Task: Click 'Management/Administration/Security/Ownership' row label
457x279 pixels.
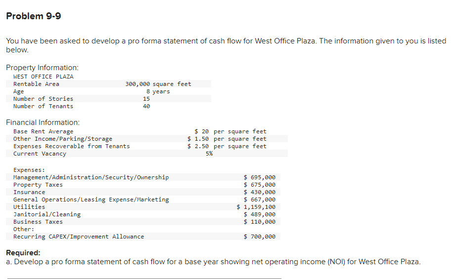Action: tap(91, 177)
